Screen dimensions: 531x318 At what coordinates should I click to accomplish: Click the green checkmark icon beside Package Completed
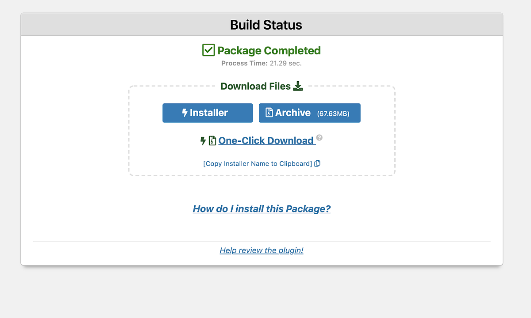[x=208, y=50]
